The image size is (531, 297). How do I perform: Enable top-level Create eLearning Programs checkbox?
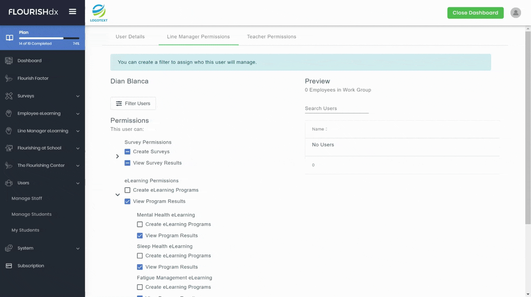tap(127, 190)
